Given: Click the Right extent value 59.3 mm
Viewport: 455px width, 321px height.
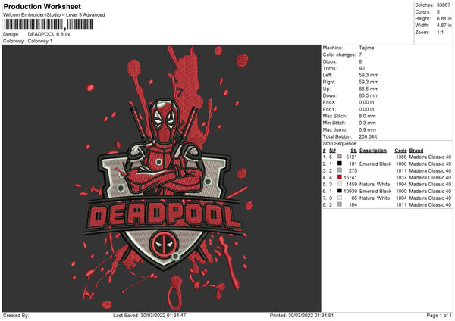Looking at the screenshot, I should pyautogui.click(x=369, y=82).
